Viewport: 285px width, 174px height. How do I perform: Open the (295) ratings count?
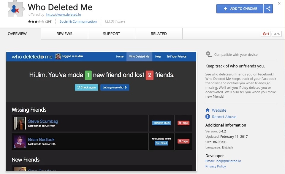tap(49, 21)
